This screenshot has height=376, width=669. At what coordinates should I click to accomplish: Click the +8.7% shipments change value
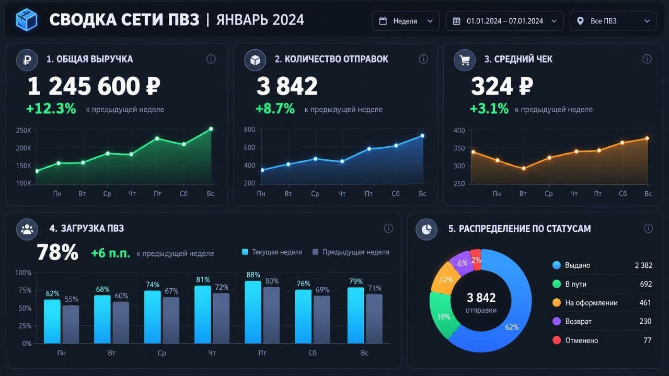pos(275,109)
